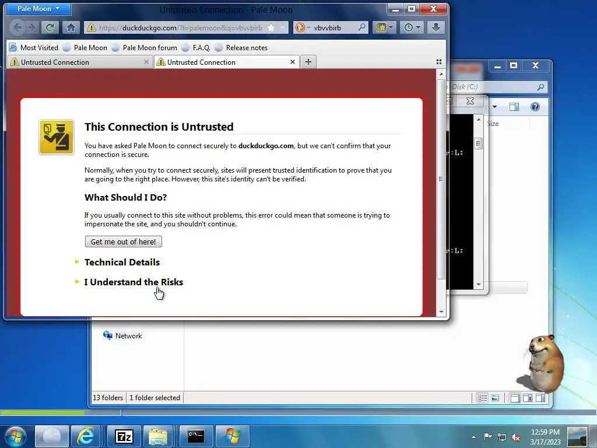
Task: Open the network tray icon
Action: click(x=502, y=436)
